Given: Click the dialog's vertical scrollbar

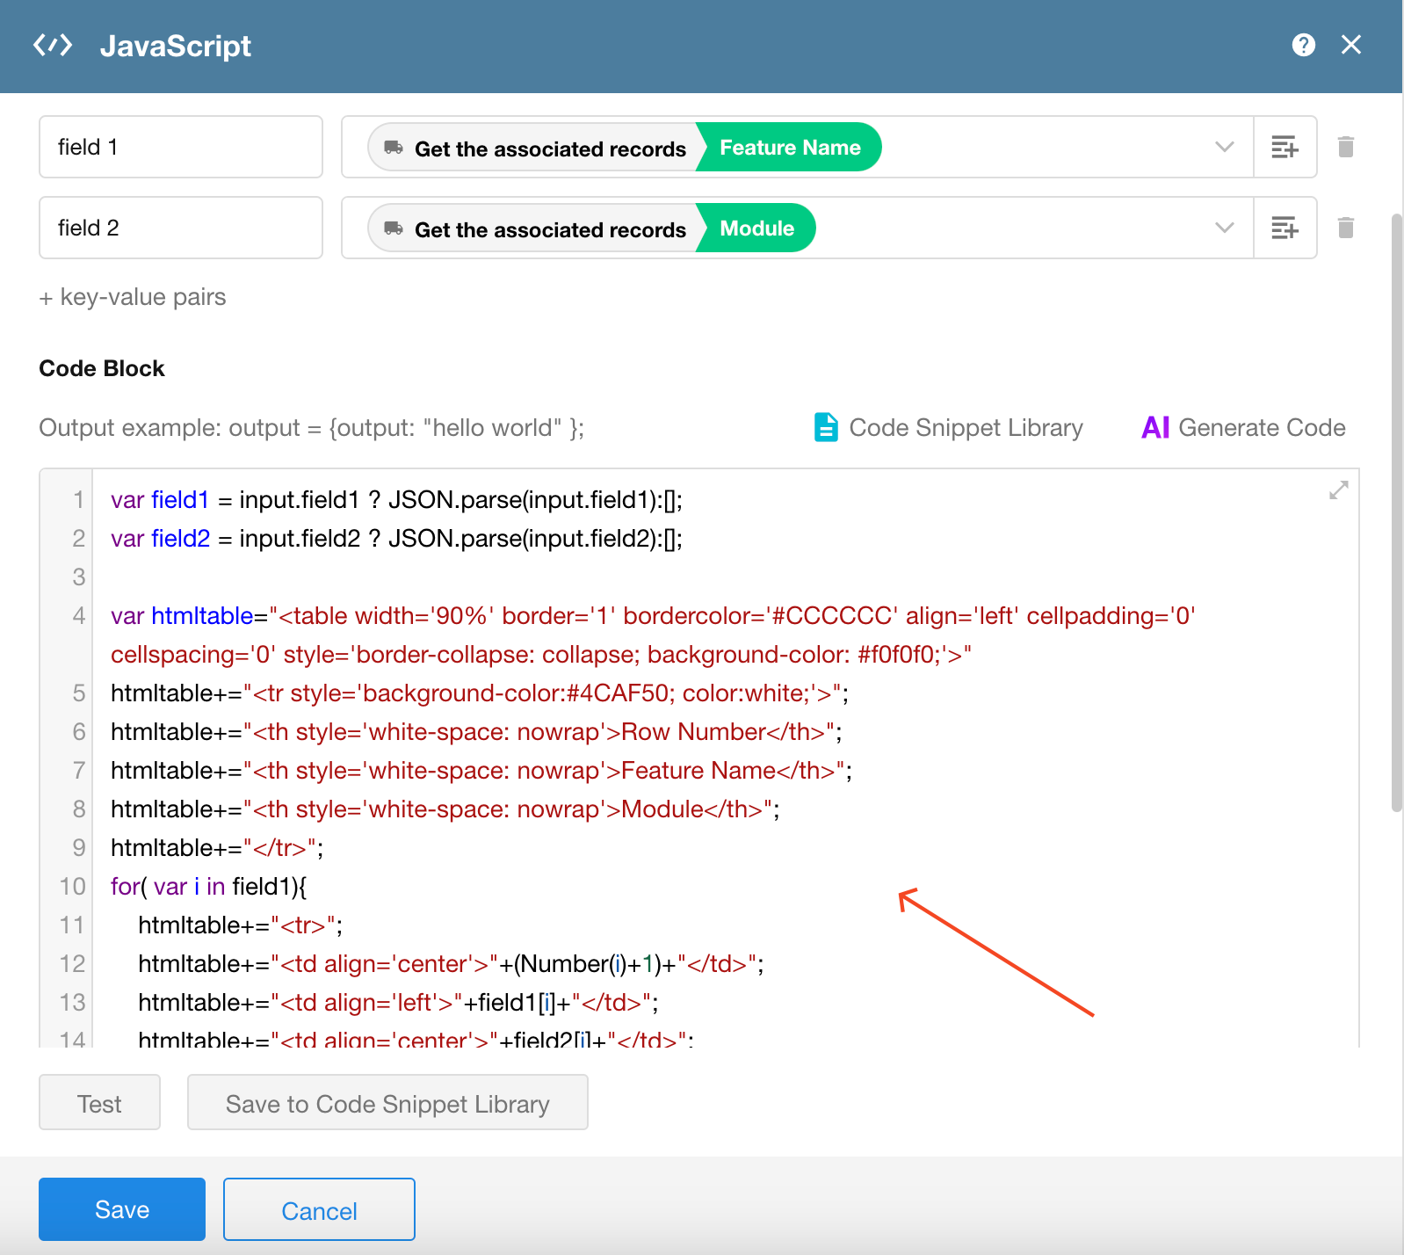Looking at the screenshot, I should tap(1396, 511).
